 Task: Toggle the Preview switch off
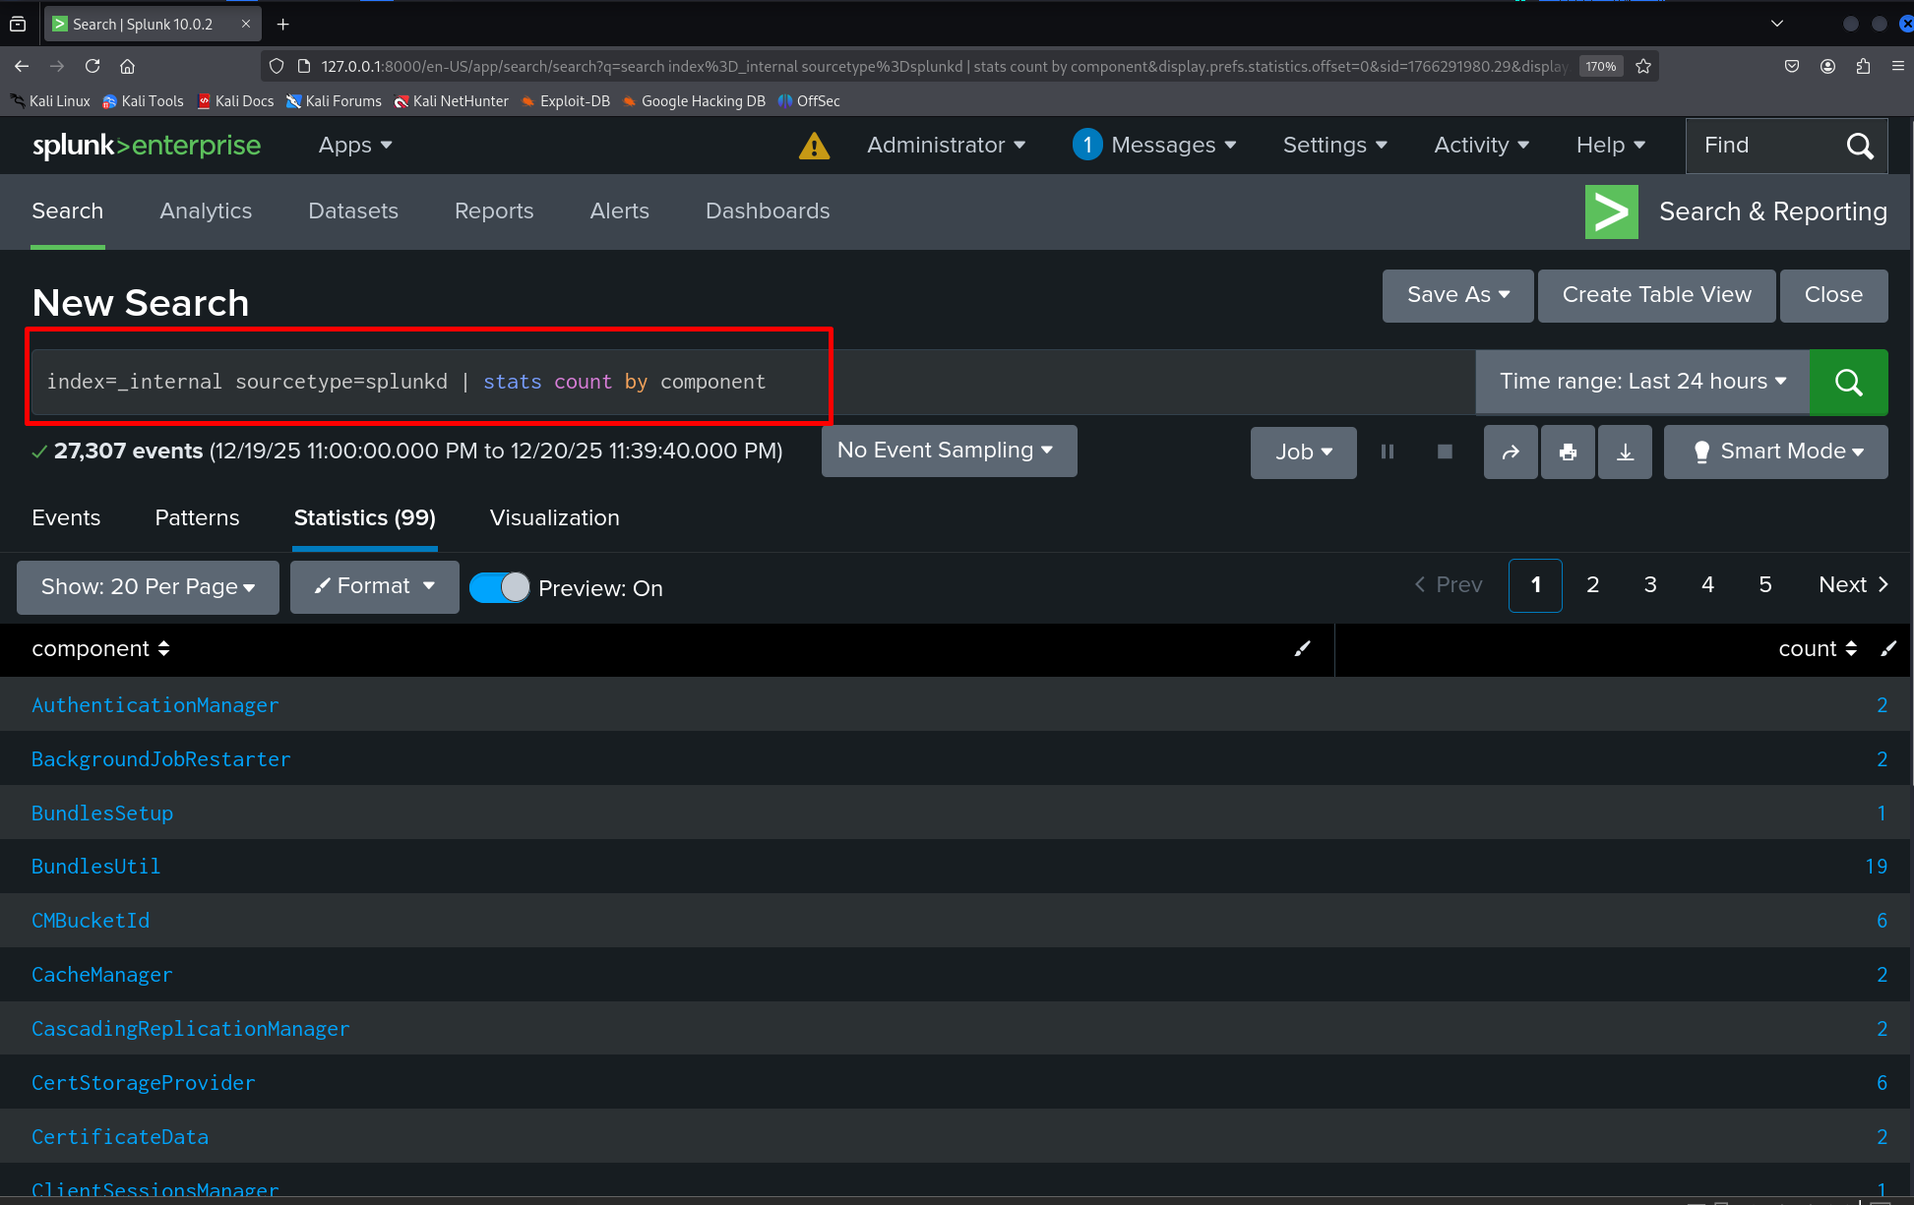(x=499, y=587)
